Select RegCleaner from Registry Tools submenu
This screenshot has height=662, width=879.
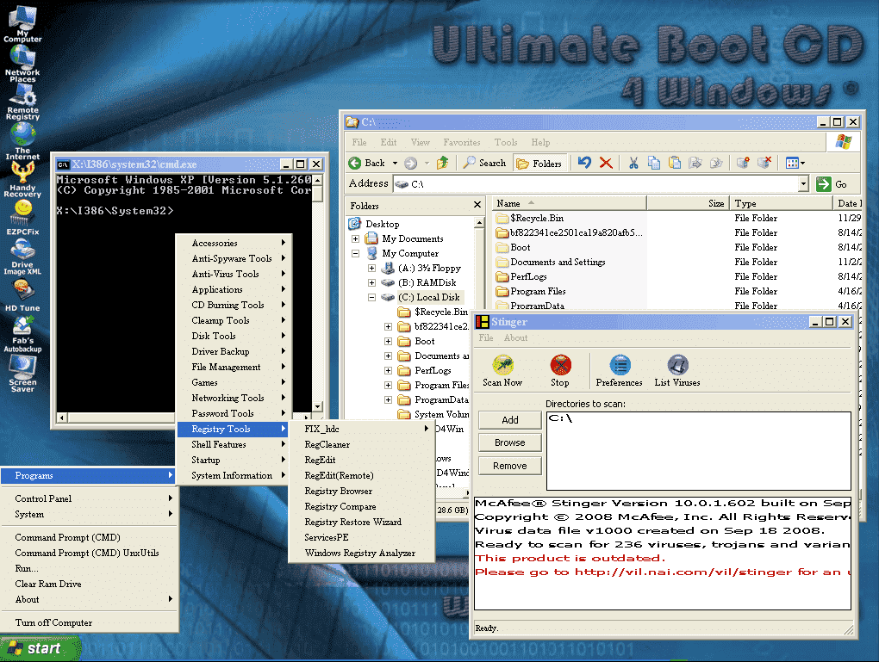click(362, 444)
